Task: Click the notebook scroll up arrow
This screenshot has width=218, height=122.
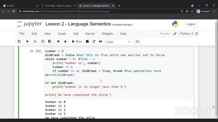Action: click(x=214, y=47)
